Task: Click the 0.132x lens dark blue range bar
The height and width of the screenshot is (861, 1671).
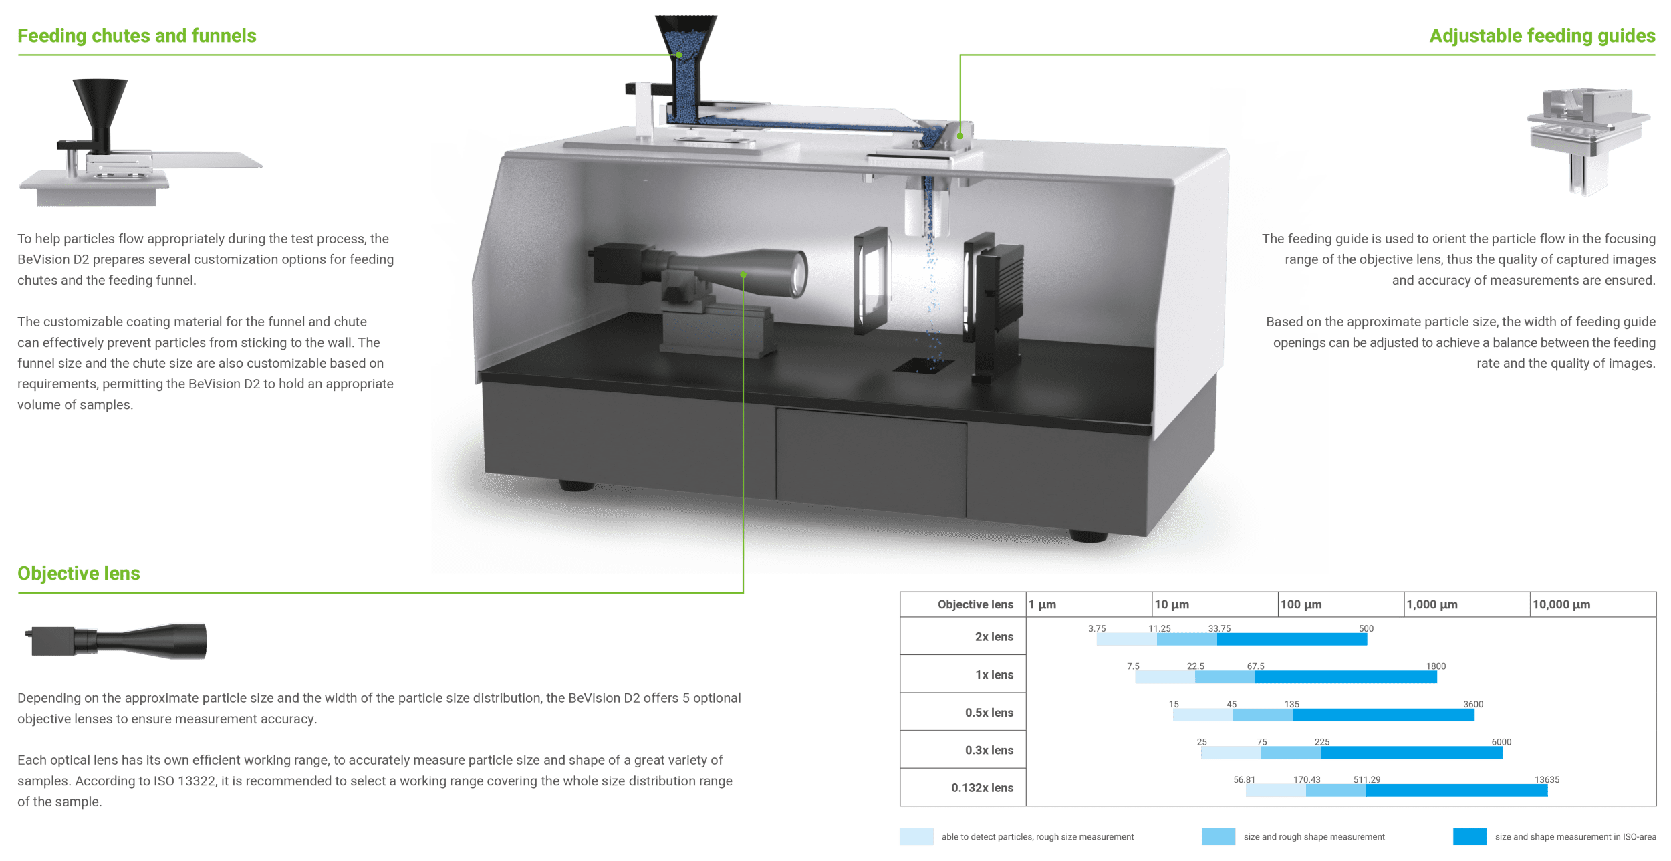Action: pos(1456,790)
